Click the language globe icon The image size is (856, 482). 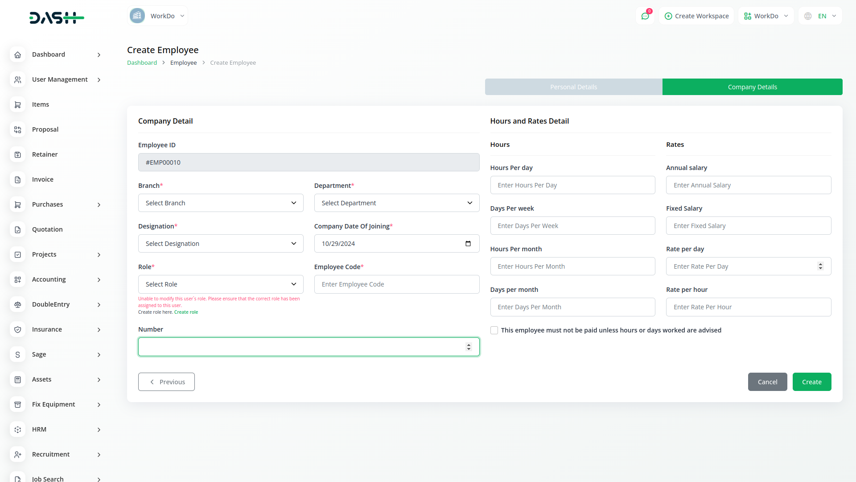click(808, 16)
